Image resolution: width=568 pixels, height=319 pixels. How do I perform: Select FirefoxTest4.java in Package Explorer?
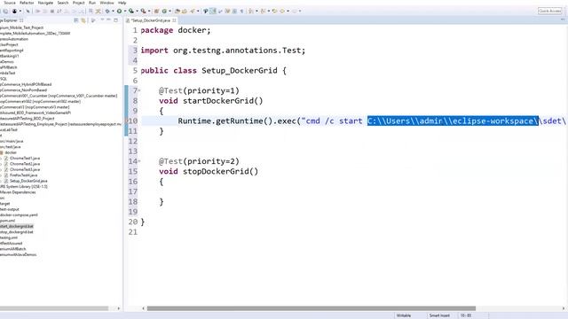pyautogui.click(x=24, y=175)
